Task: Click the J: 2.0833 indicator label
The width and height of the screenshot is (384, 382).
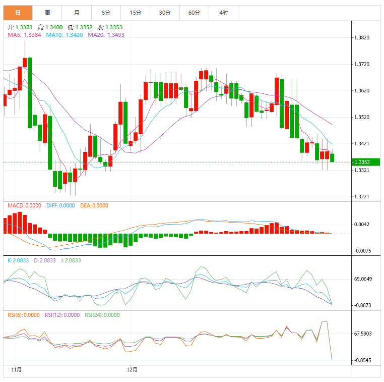Action: [71, 260]
